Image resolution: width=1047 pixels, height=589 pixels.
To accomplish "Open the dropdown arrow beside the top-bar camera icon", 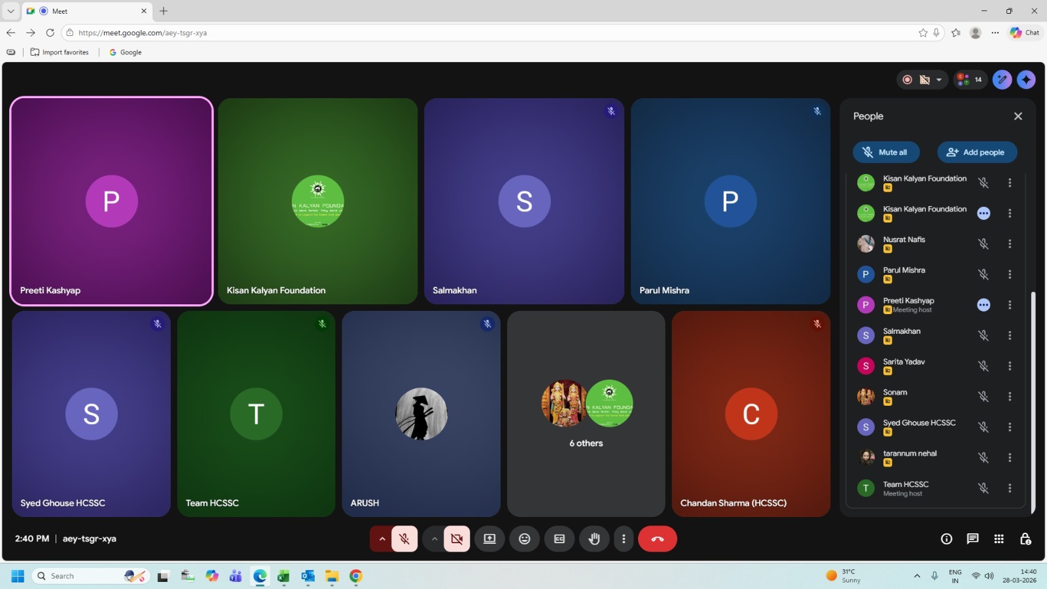I will [x=939, y=80].
